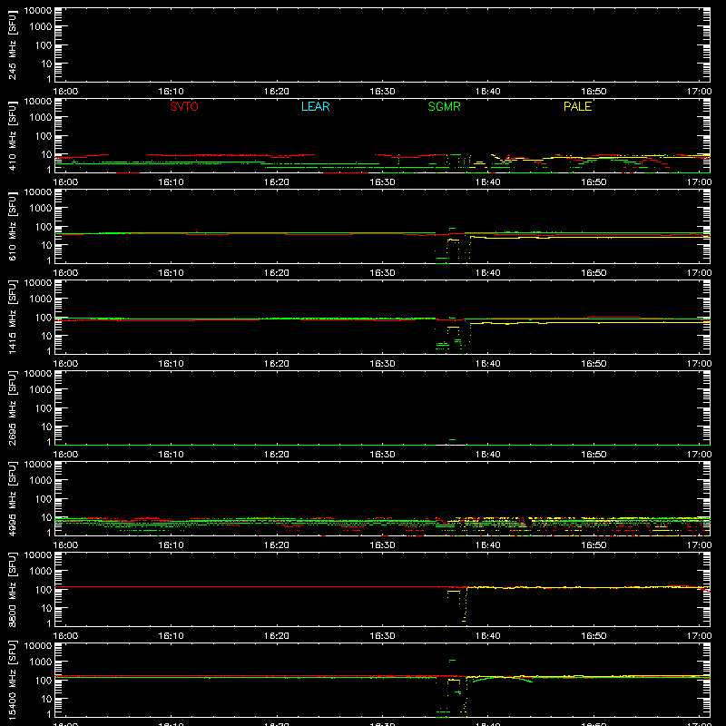This screenshot has height=726, width=726.
Task: Select the 15400 MHz [SFU] axis title
Action: (x=12, y=680)
